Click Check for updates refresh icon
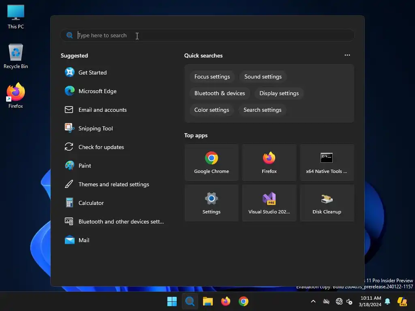 (x=69, y=147)
